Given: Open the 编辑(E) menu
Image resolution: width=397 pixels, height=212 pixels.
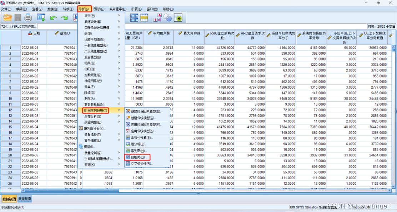Looking at the screenshot, I should tap(21, 9).
